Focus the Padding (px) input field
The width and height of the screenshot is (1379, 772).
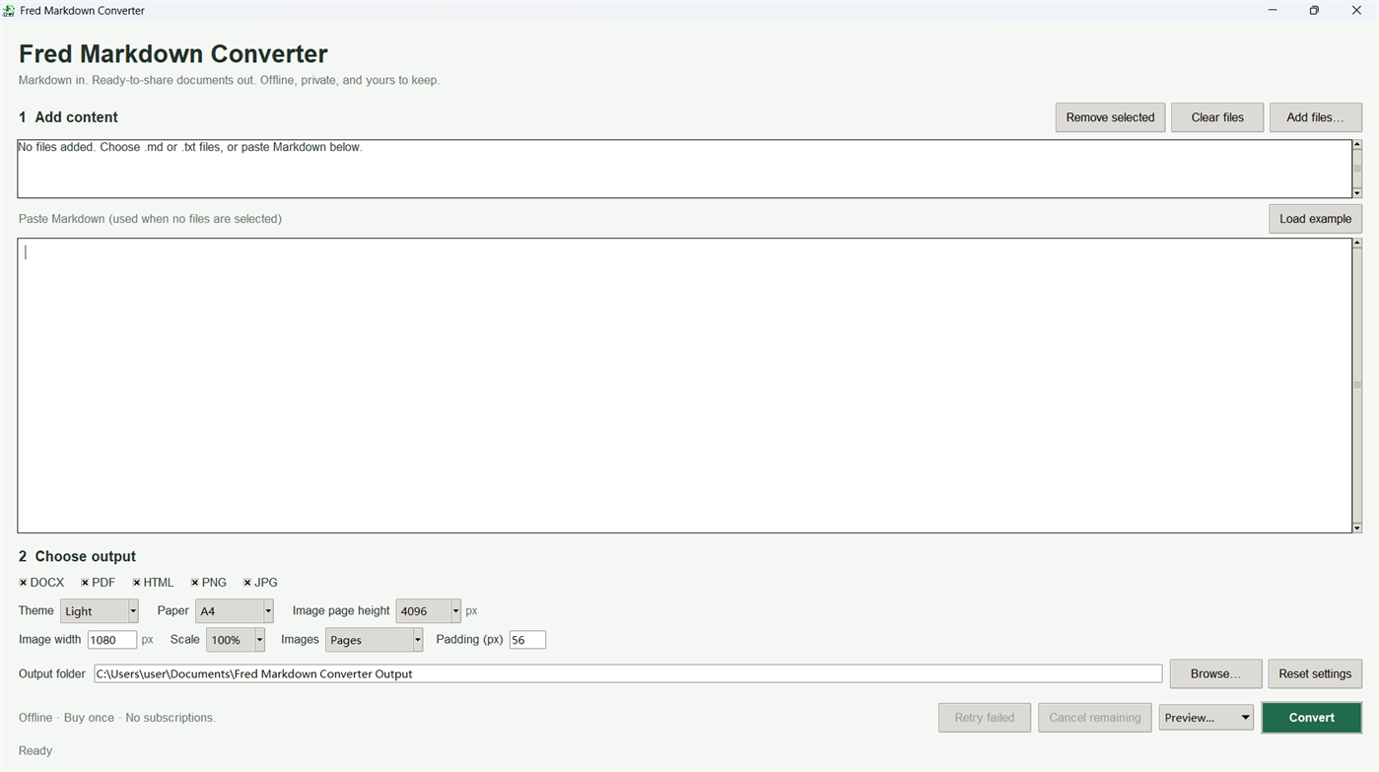click(527, 640)
